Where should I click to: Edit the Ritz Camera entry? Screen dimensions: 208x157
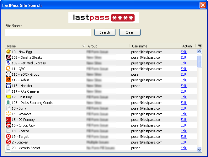pos(184,91)
